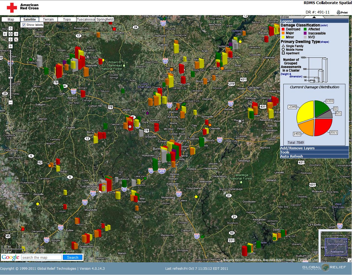
Task: Pan the map left with arrow
Action: (5, 34)
